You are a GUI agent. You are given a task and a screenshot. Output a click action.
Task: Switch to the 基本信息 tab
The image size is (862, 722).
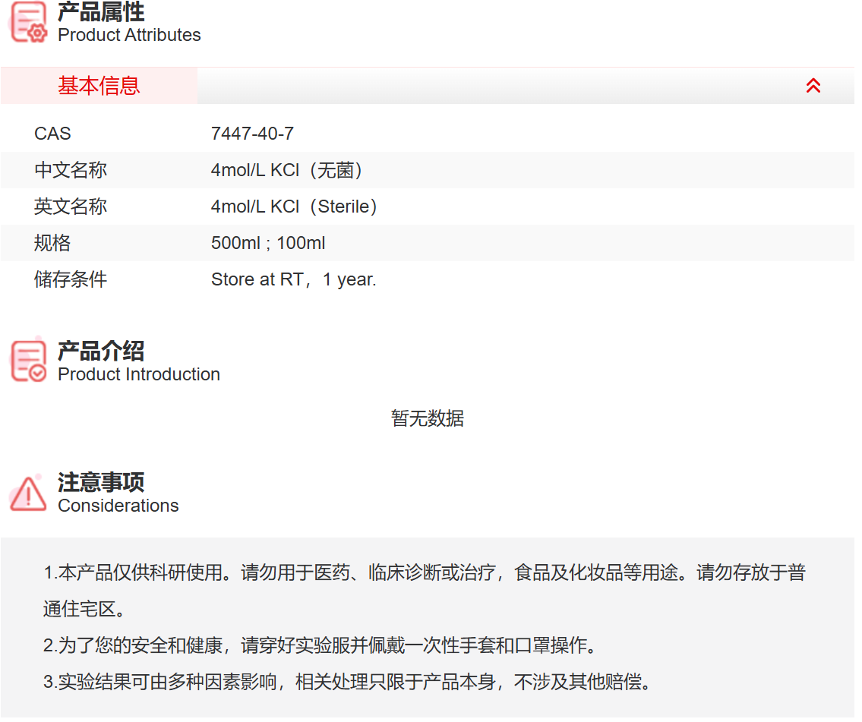(x=99, y=86)
